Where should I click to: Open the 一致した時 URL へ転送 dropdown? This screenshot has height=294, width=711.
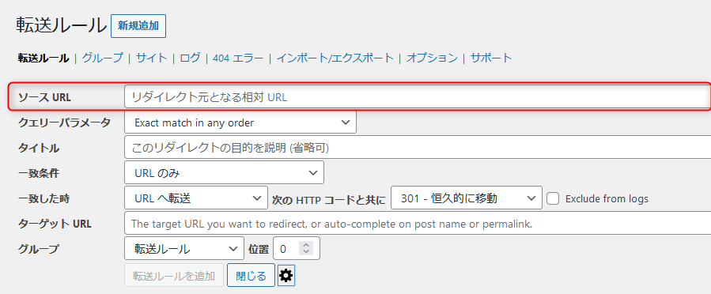coord(196,198)
